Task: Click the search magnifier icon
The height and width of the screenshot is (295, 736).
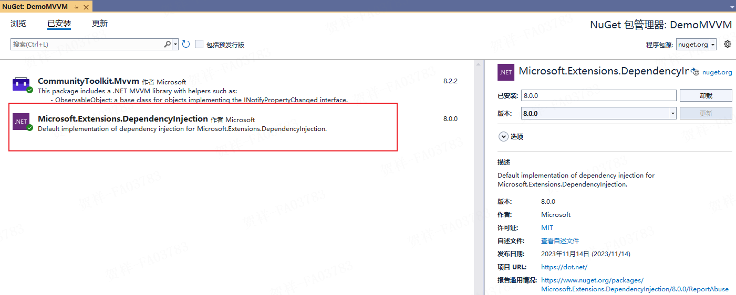Action: [x=168, y=45]
